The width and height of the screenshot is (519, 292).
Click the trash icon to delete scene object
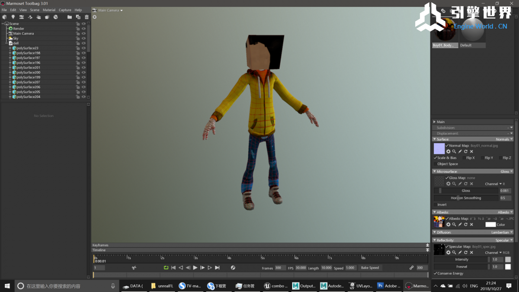[86, 17]
